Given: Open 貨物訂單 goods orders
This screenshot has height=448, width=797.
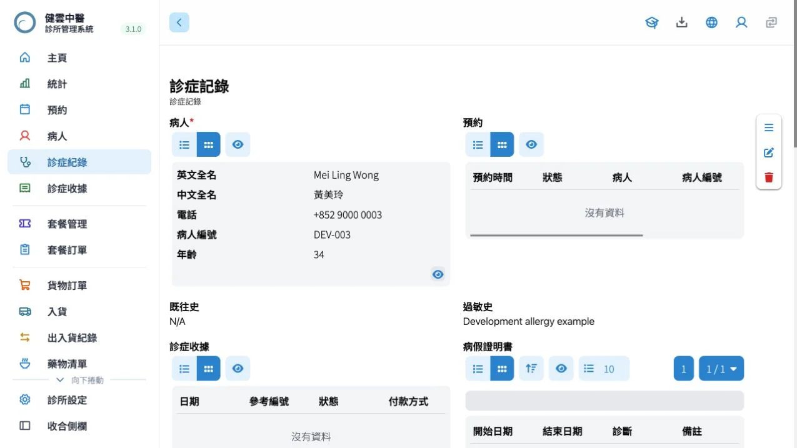Looking at the screenshot, I should point(79,286).
